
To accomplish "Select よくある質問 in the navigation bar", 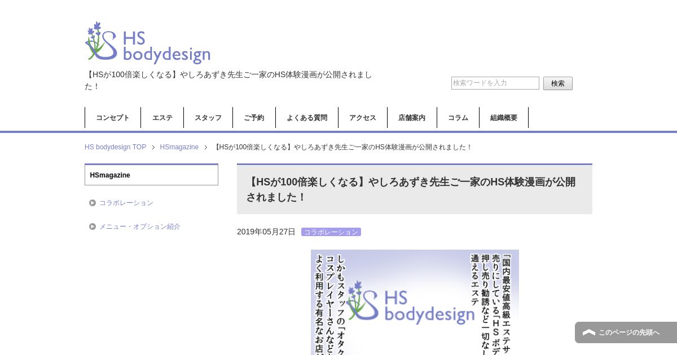I will pos(307,118).
